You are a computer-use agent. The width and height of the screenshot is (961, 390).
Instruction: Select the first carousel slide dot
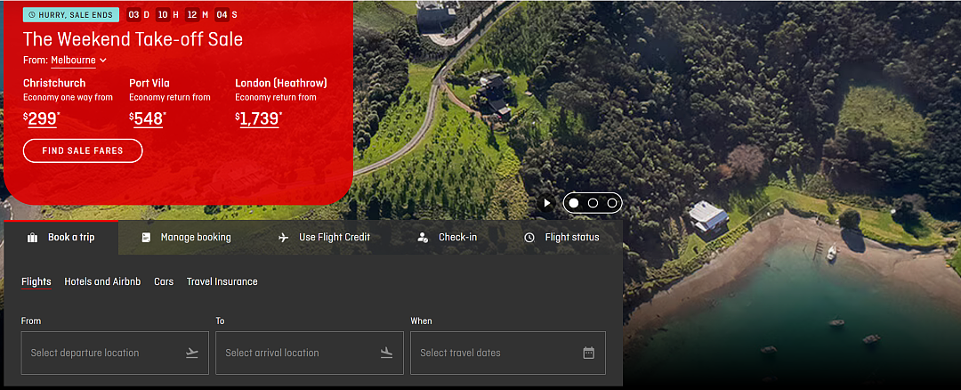tap(574, 203)
